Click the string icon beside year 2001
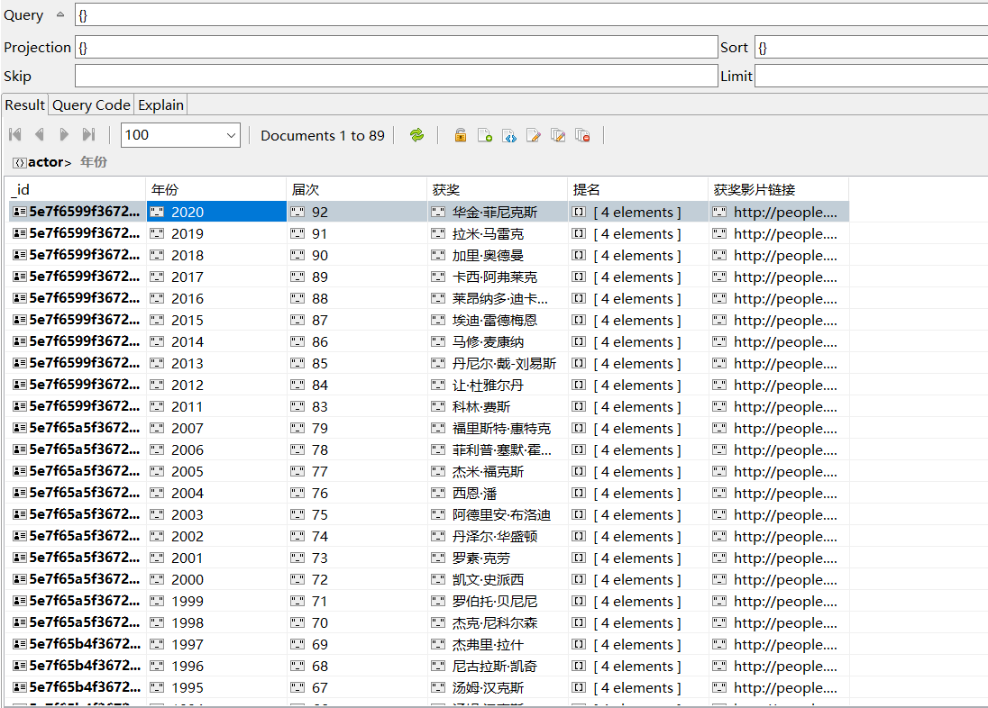The image size is (988, 708). pos(157,558)
